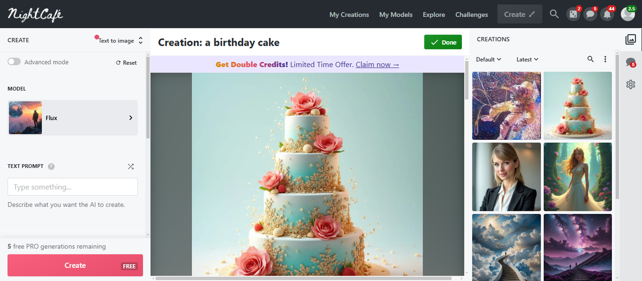This screenshot has width=642, height=281.
Task: Follow the Claim now link
Action: pos(377,64)
